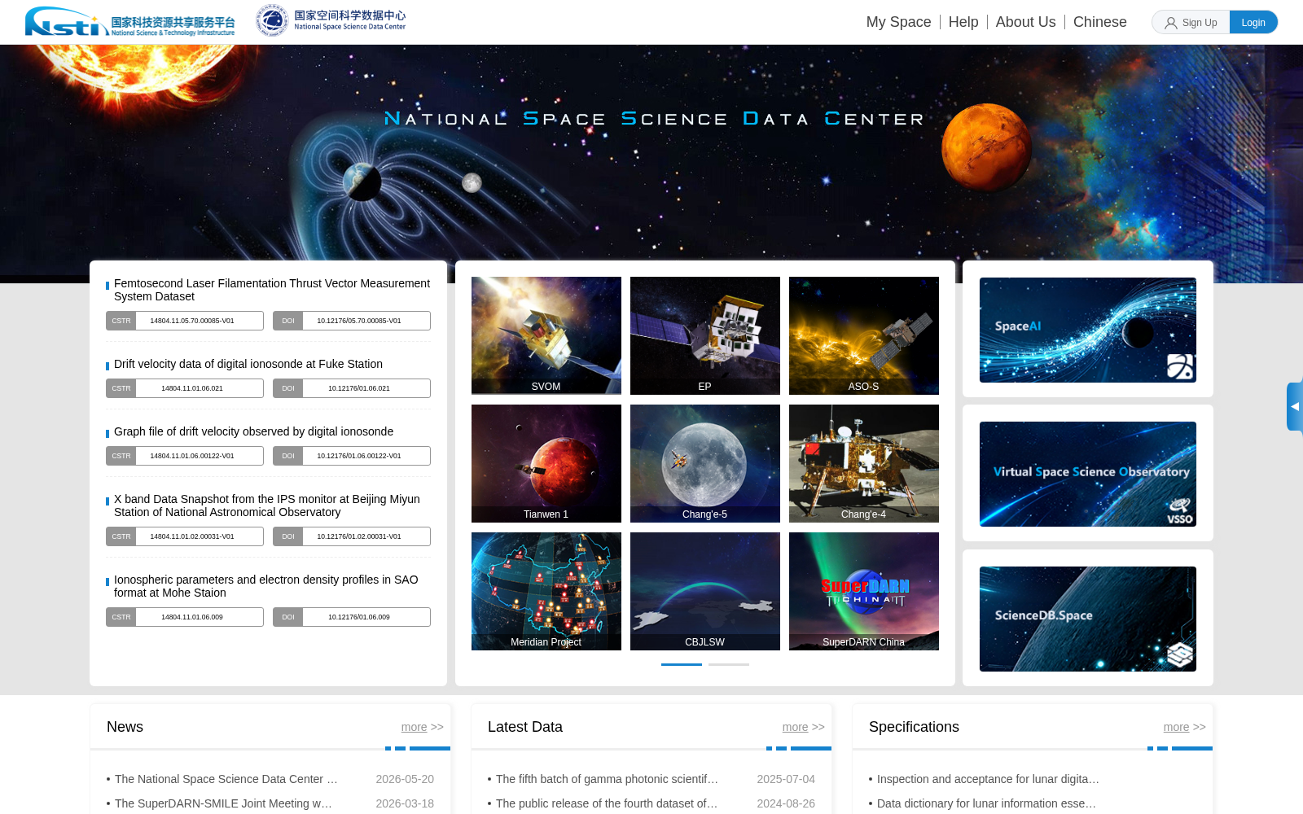Click the Latest Data section heading
The height and width of the screenshot is (814, 1303).
tap(525, 727)
